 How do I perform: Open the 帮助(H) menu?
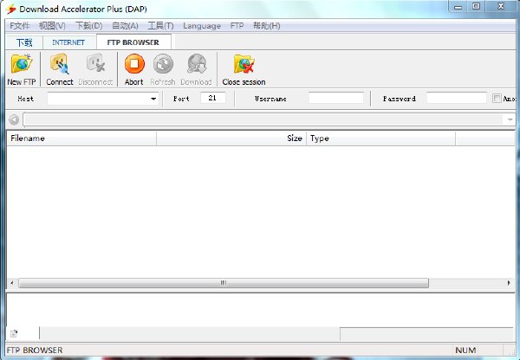(267, 26)
